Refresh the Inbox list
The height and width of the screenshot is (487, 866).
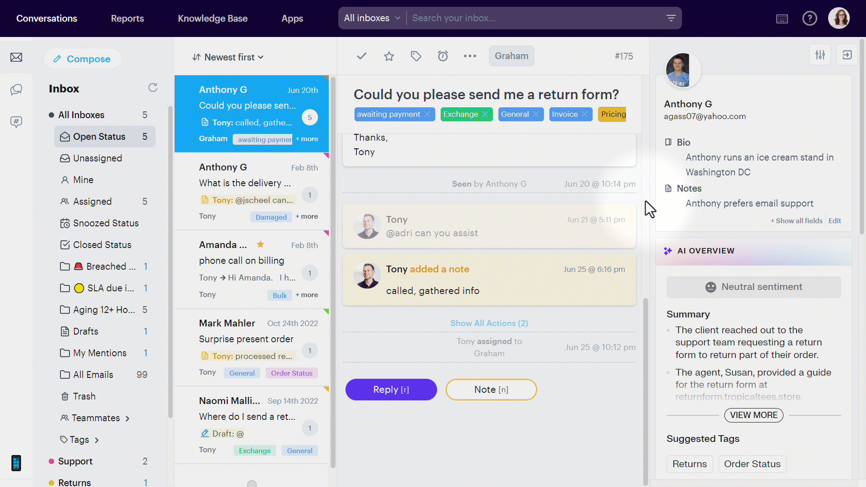coord(153,87)
